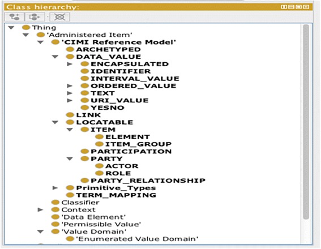Select the ITEM_GROUP class
The height and width of the screenshot is (249, 321).
click(138, 144)
